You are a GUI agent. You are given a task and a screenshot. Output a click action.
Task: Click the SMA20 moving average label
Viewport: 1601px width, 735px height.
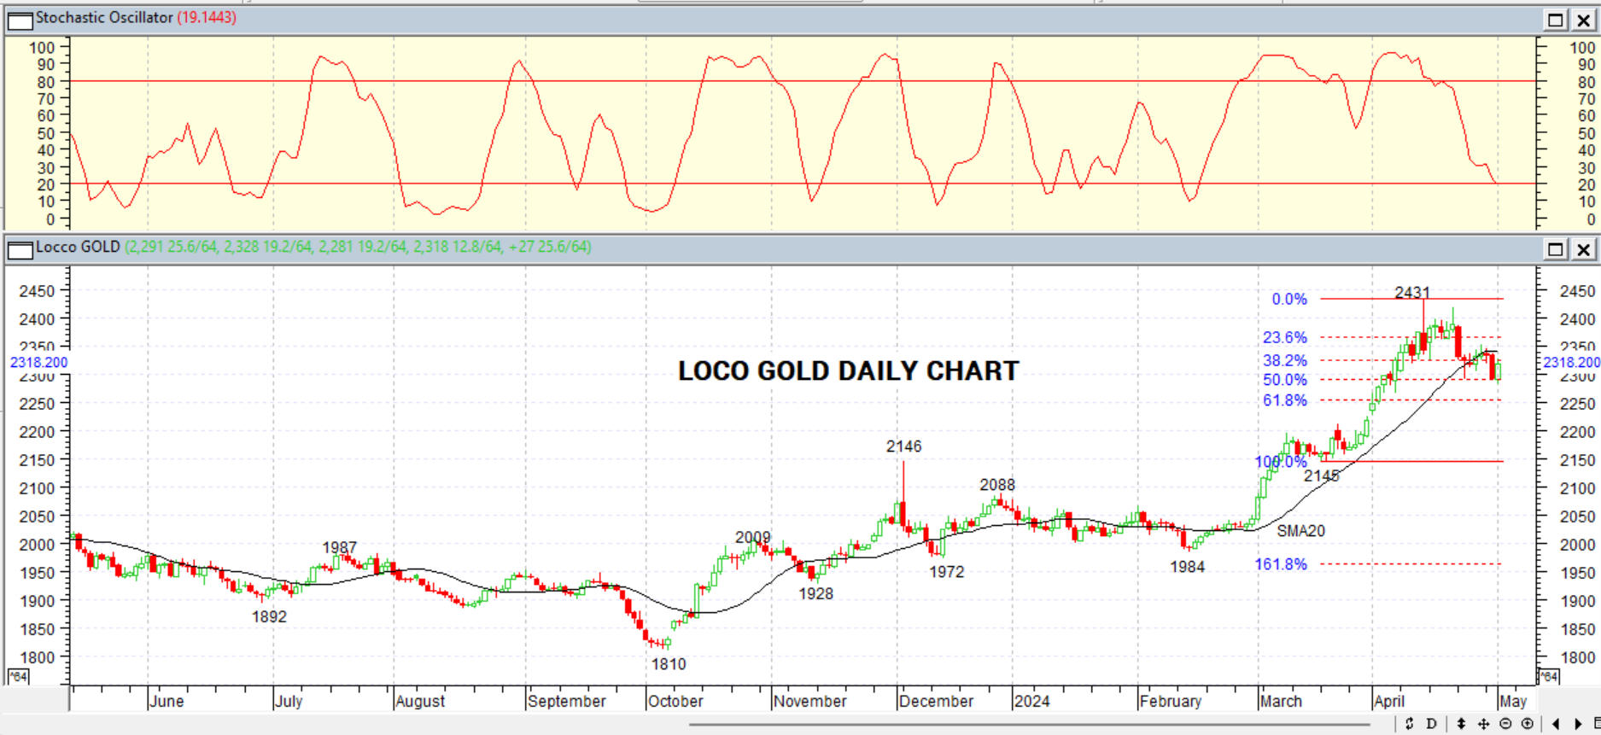1301,531
